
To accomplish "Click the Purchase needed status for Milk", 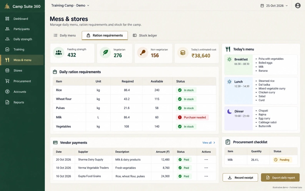I will (x=192, y=117).
